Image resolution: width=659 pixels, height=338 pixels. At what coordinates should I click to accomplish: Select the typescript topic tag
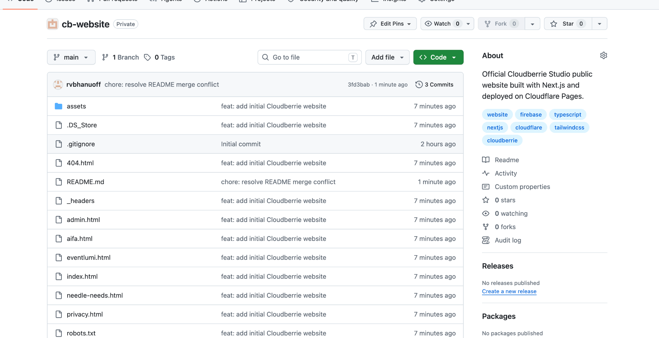click(x=568, y=114)
